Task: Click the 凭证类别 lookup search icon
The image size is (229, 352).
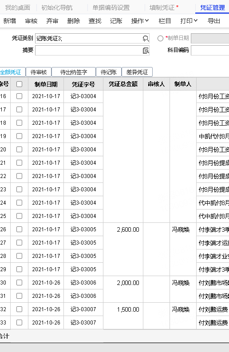Action: (146, 39)
